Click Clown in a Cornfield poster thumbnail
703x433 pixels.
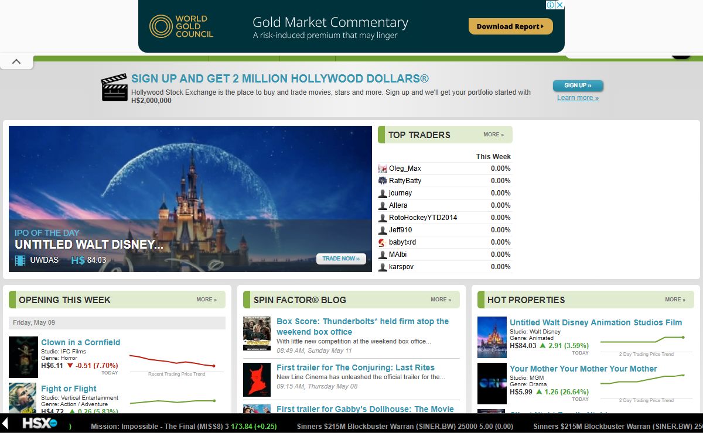tap(23, 357)
